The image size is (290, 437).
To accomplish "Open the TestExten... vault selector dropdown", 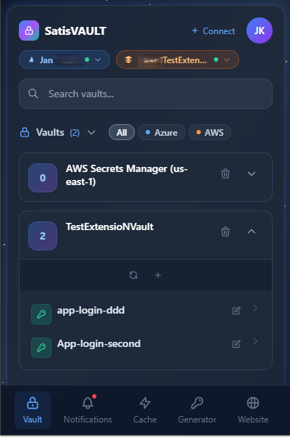I will [x=178, y=60].
